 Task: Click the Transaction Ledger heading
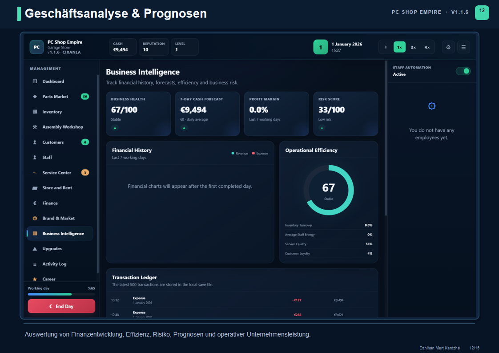134,277
